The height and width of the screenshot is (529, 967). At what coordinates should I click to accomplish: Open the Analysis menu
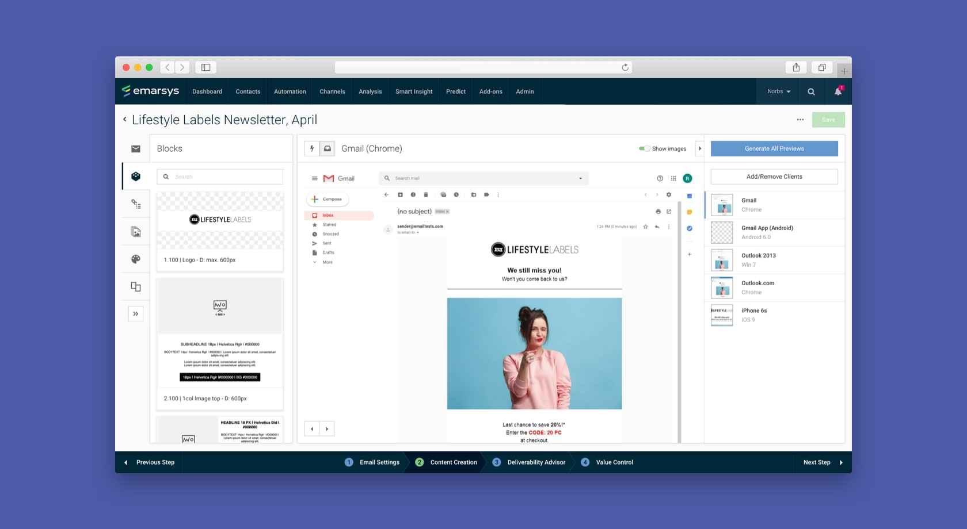[x=370, y=91]
